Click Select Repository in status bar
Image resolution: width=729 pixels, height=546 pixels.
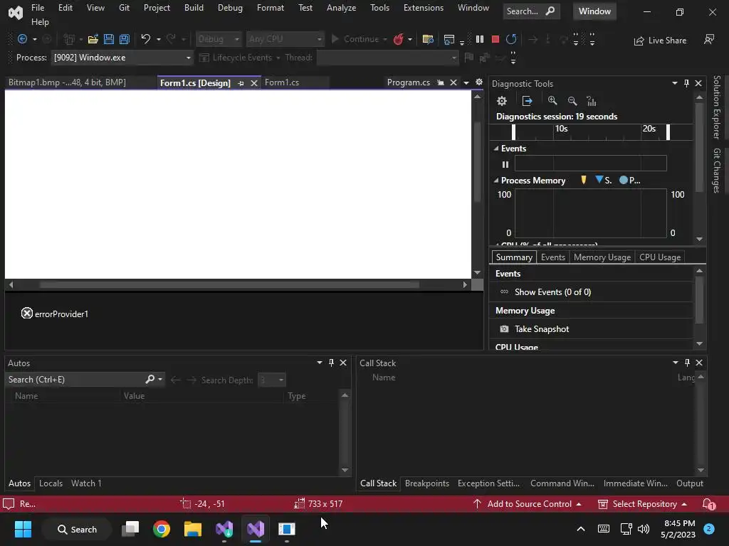tap(643, 504)
